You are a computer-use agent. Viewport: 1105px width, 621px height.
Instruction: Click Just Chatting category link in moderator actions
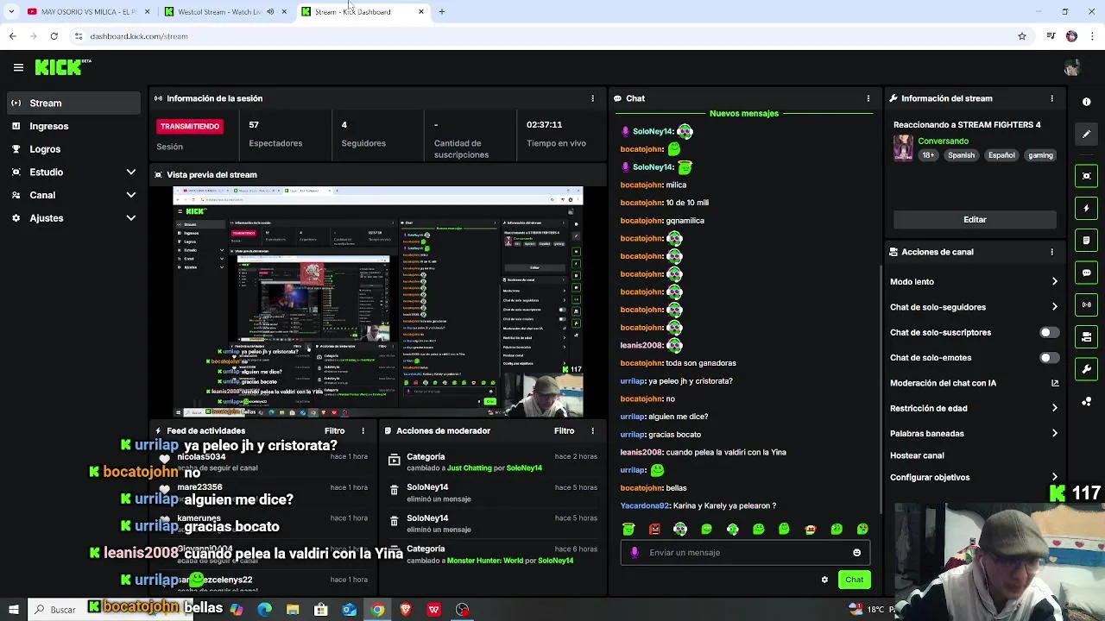click(x=470, y=468)
